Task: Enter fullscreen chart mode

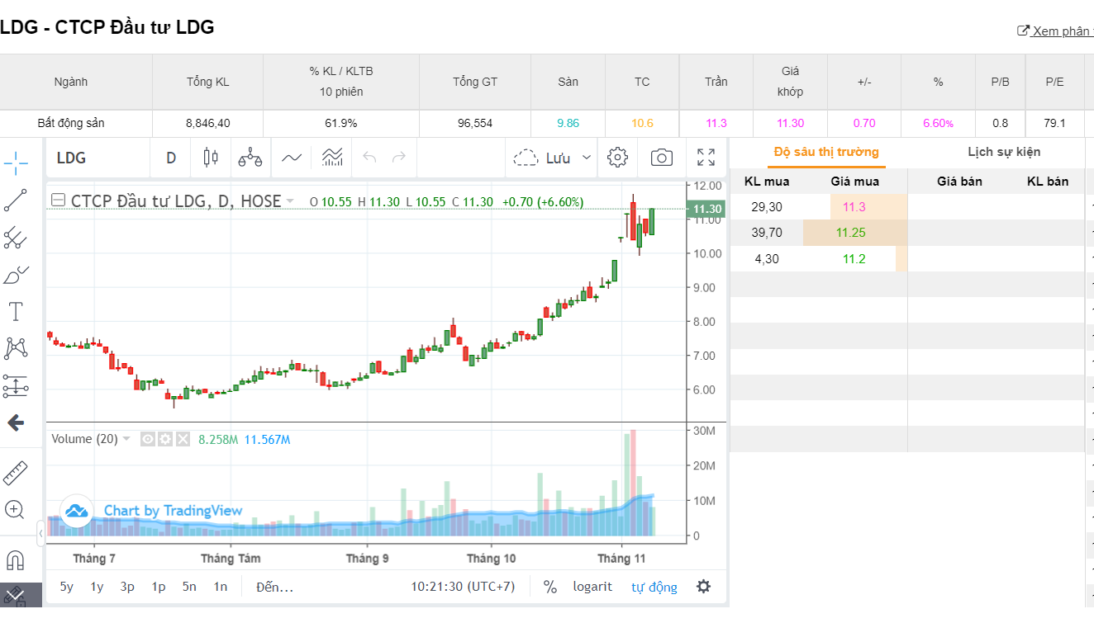Action: 706,158
